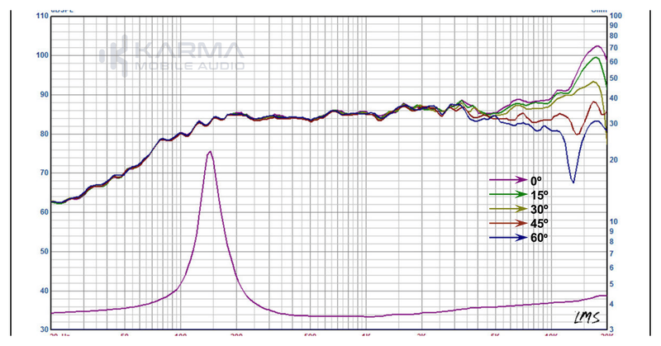Click the 40 label on dBSPL axis
Viewport: 661px width, 346px height.
click(45, 291)
